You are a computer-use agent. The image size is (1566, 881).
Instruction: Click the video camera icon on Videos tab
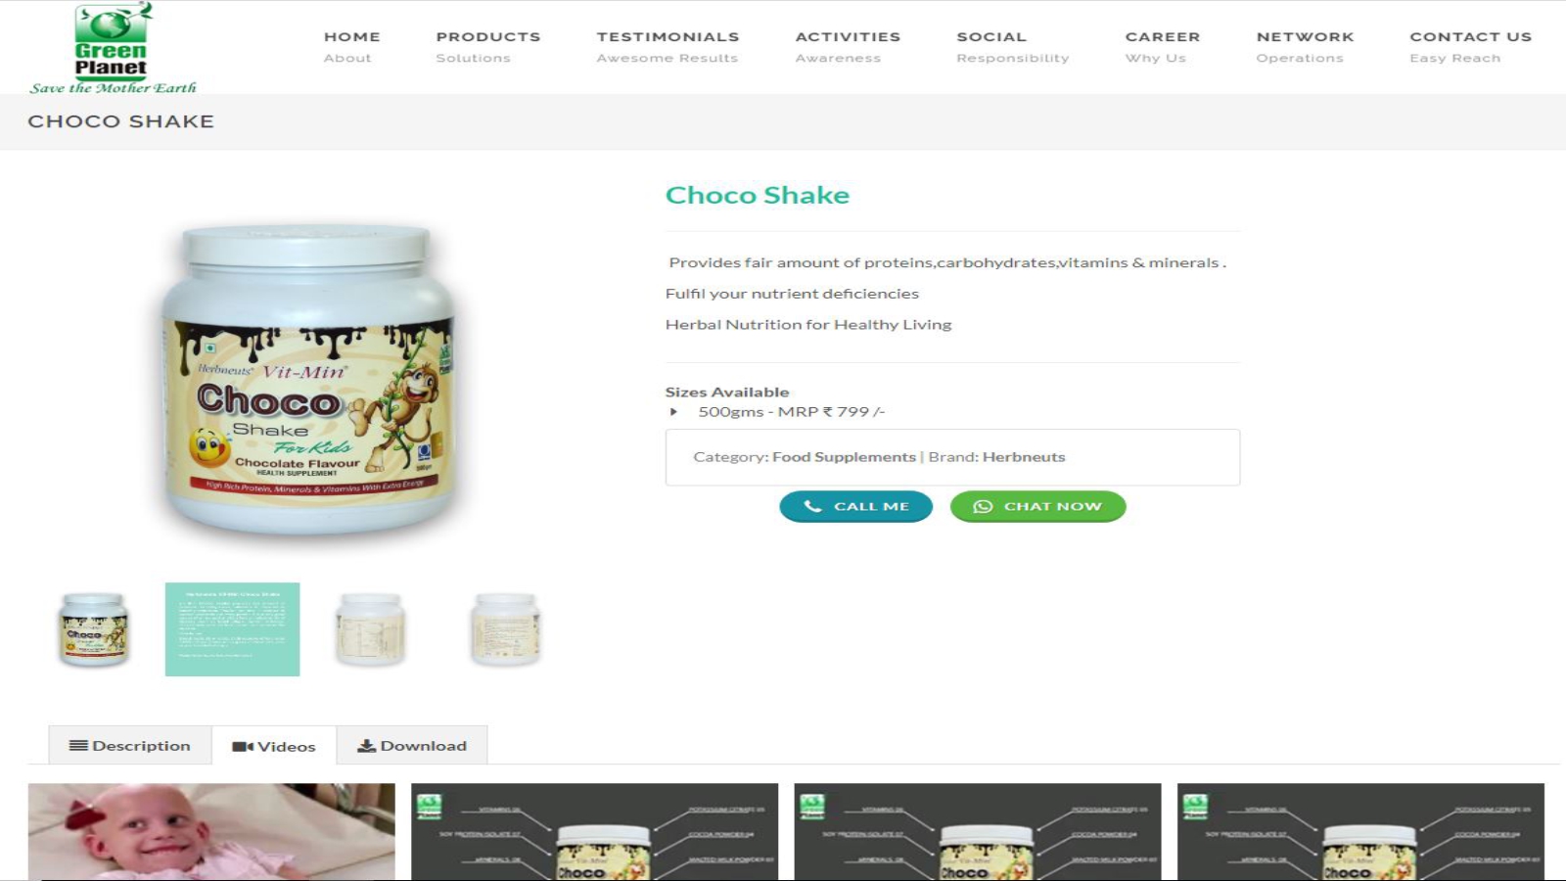pos(242,747)
